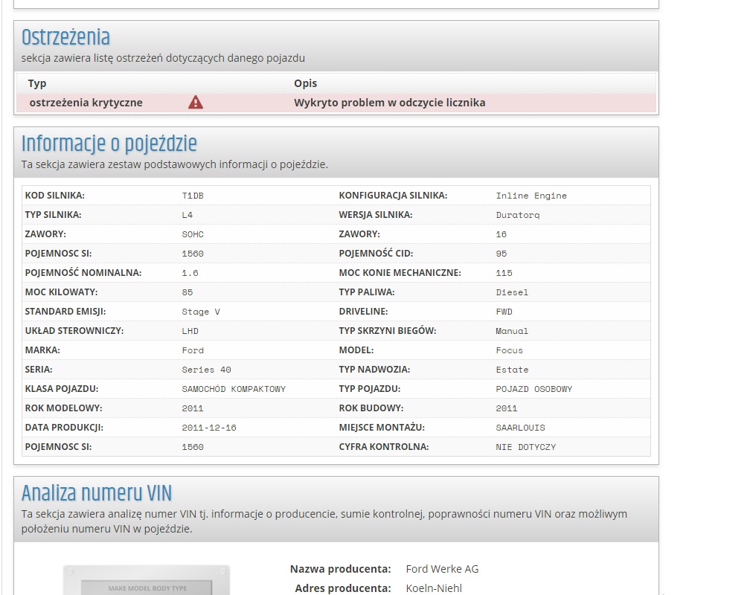Select CID capacity value "95"

coord(501,254)
